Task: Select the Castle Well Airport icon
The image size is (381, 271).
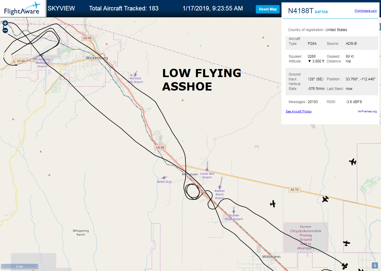Action: click(207, 169)
